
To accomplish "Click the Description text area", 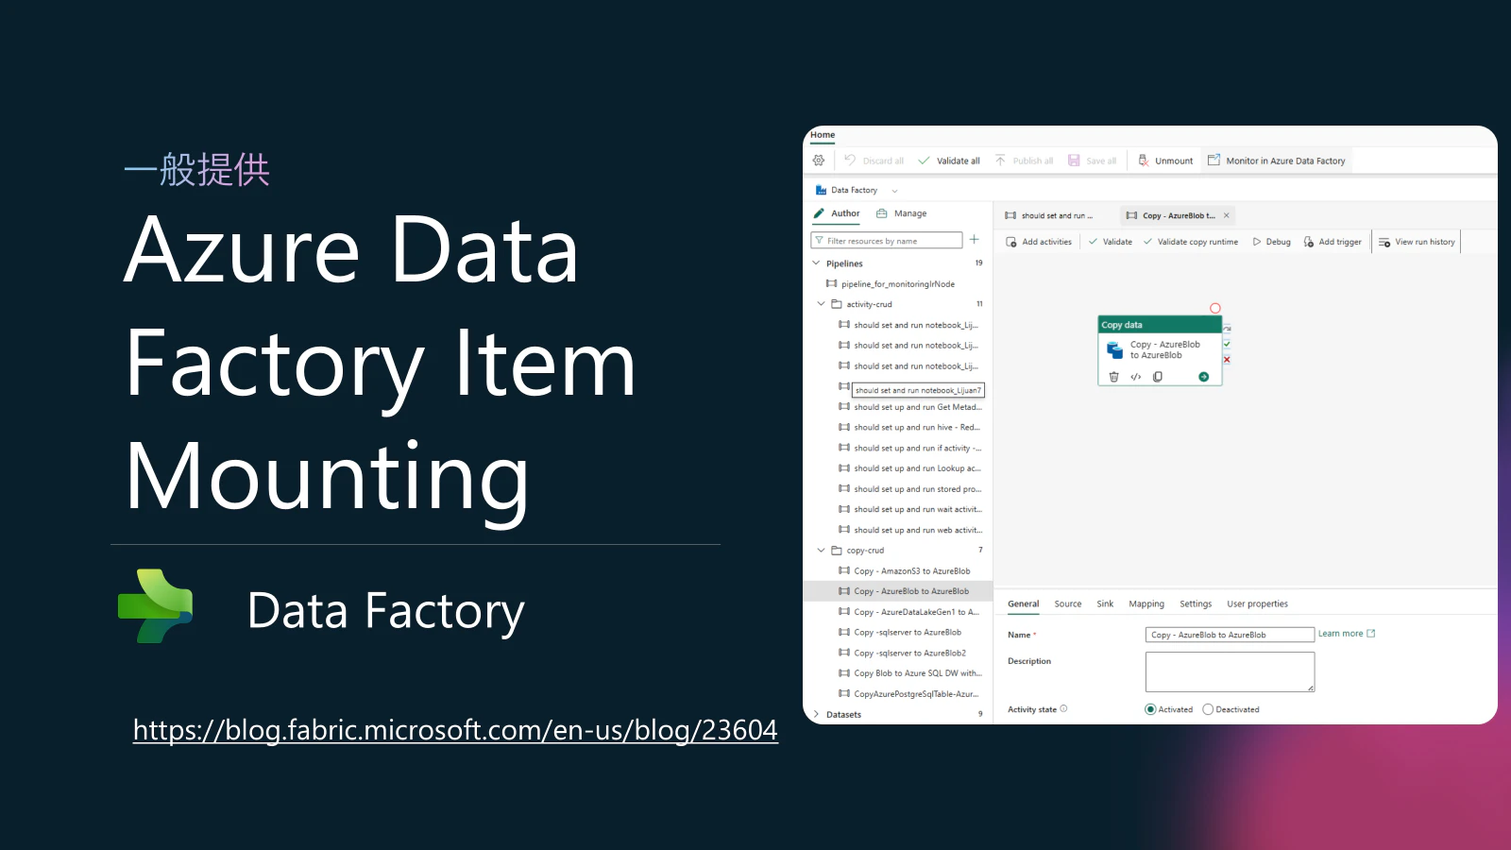I will [x=1230, y=671].
